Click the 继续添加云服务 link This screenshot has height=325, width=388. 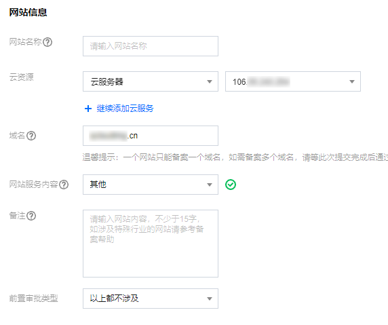click(125, 109)
